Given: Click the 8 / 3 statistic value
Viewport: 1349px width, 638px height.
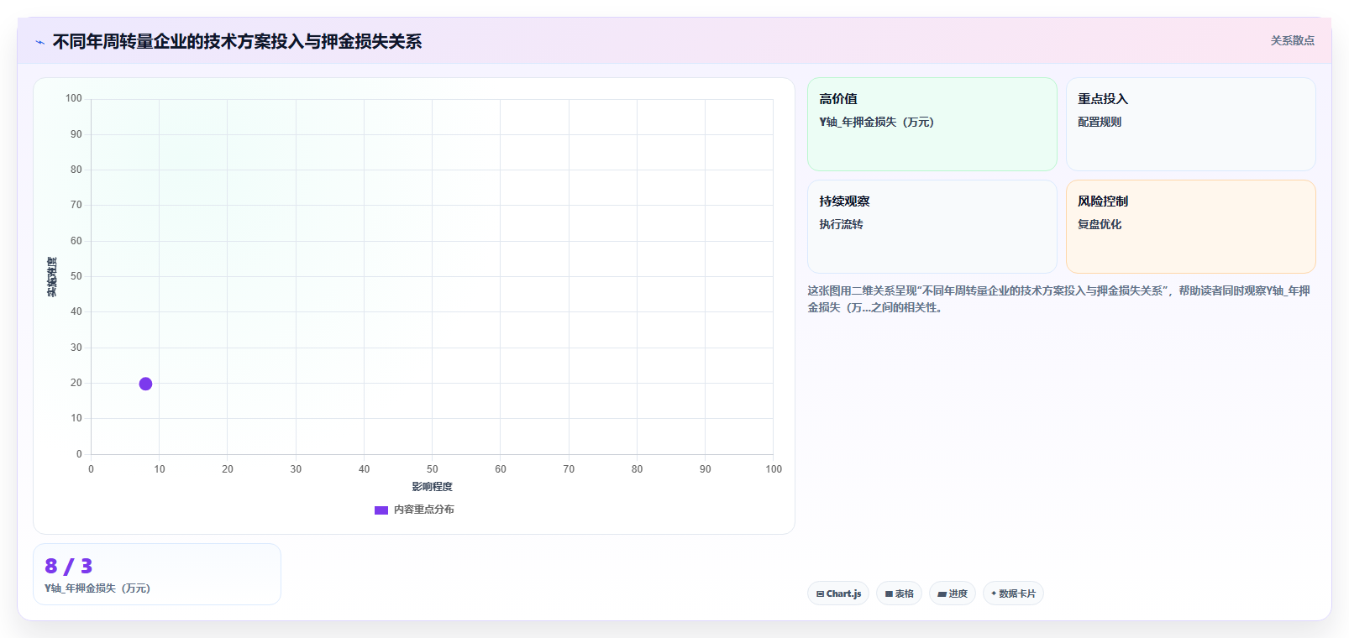Looking at the screenshot, I should click(69, 567).
